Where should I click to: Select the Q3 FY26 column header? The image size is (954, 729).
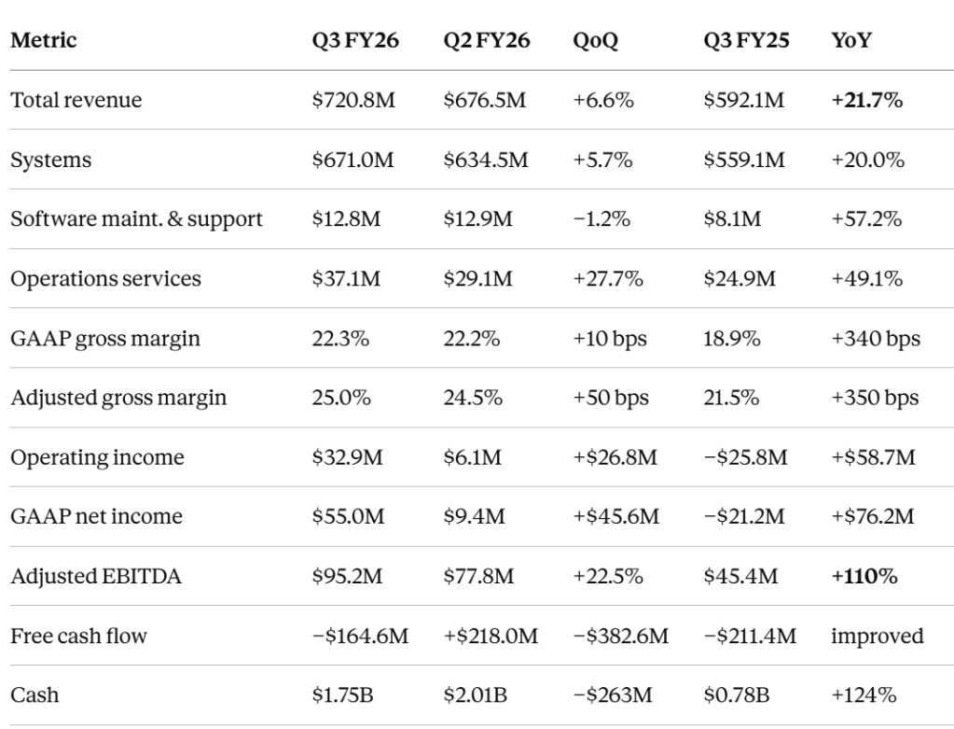coord(355,40)
